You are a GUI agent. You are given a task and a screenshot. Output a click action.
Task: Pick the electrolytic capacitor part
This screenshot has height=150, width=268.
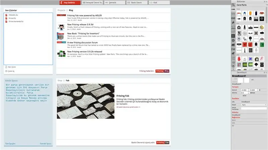coord(256,13)
